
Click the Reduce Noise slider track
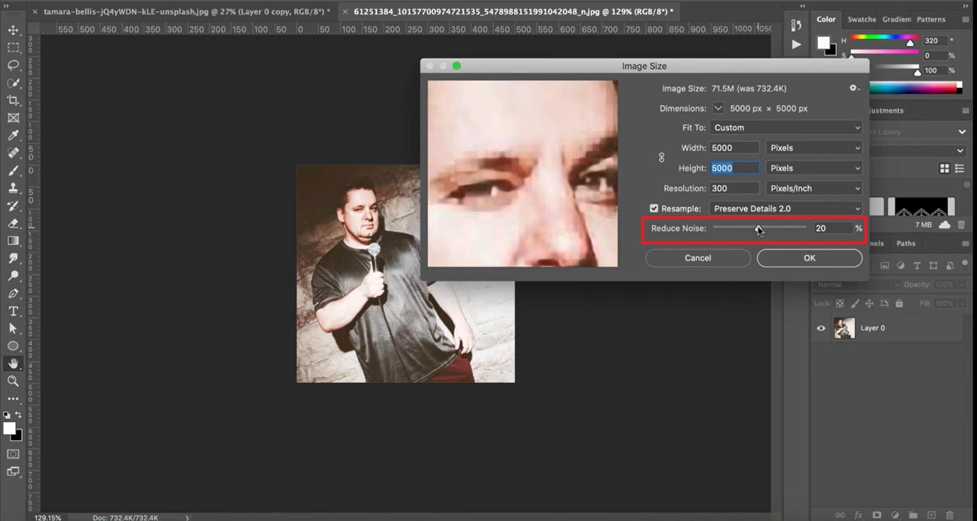point(759,227)
